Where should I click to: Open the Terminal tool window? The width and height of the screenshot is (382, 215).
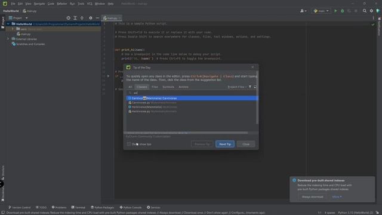point(78,207)
